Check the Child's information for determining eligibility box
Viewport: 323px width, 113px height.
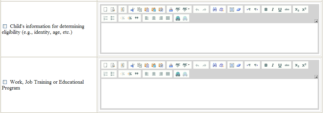5,26
